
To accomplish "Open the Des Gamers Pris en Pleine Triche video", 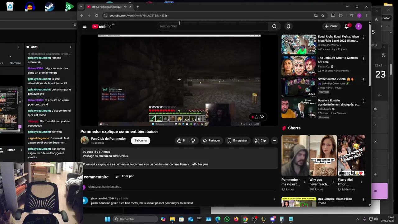I will click(x=335, y=201).
